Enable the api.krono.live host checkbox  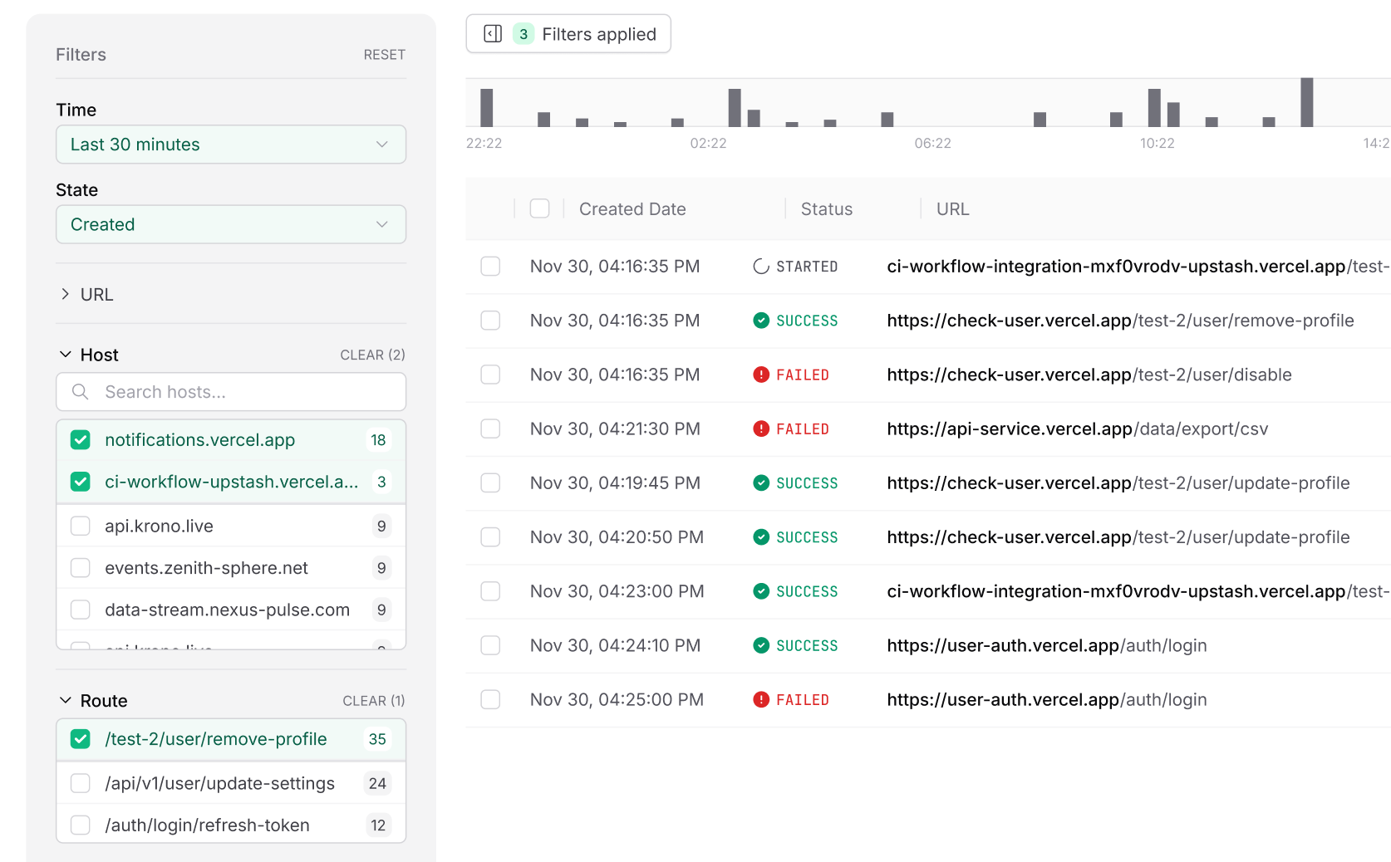pos(81,527)
